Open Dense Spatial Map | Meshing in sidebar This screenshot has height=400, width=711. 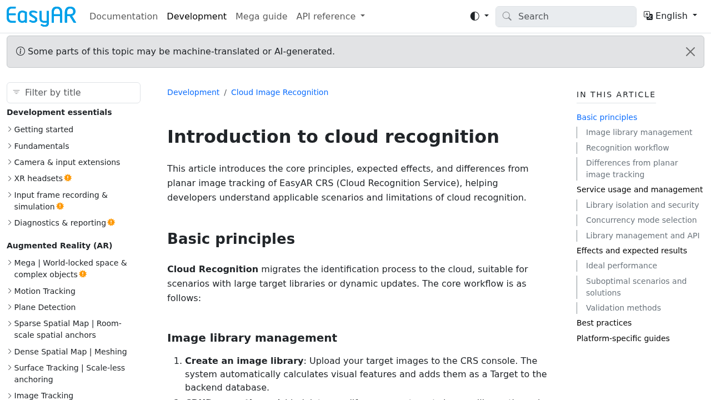click(71, 352)
